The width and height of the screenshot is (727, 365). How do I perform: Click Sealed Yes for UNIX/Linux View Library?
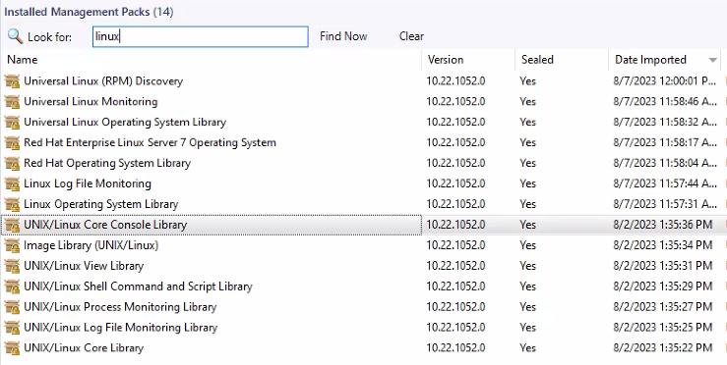[x=527, y=266]
